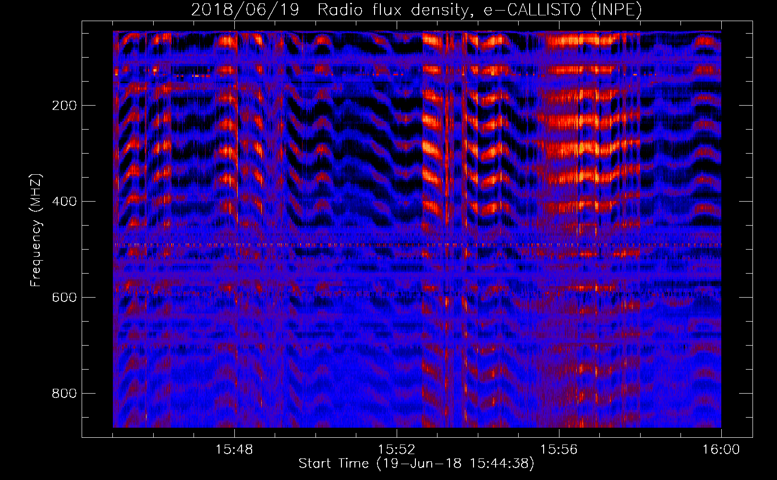Image resolution: width=777 pixels, height=480 pixels.
Task: Click the 800 frequency tick label
Action: 64,394
